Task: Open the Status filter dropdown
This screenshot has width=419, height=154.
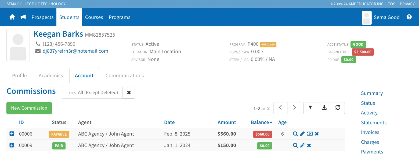Action: 92,93
